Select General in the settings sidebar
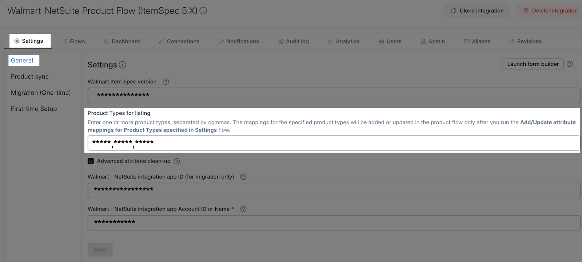This screenshot has height=262, width=582. click(x=22, y=61)
